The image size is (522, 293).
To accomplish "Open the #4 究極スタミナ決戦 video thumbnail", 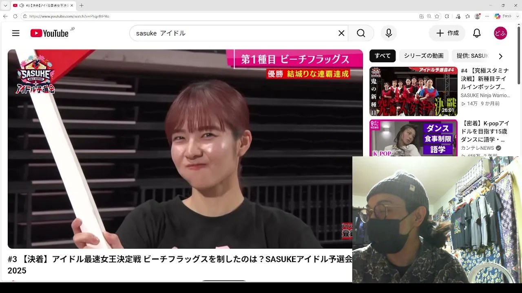I will click(413, 92).
